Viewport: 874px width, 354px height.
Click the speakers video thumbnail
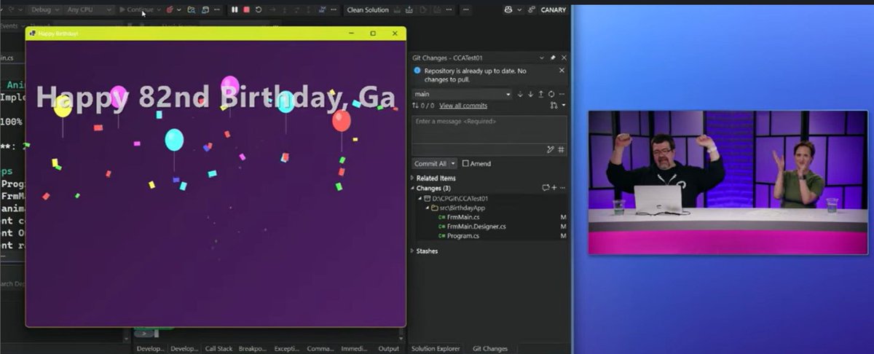coord(728,182)
